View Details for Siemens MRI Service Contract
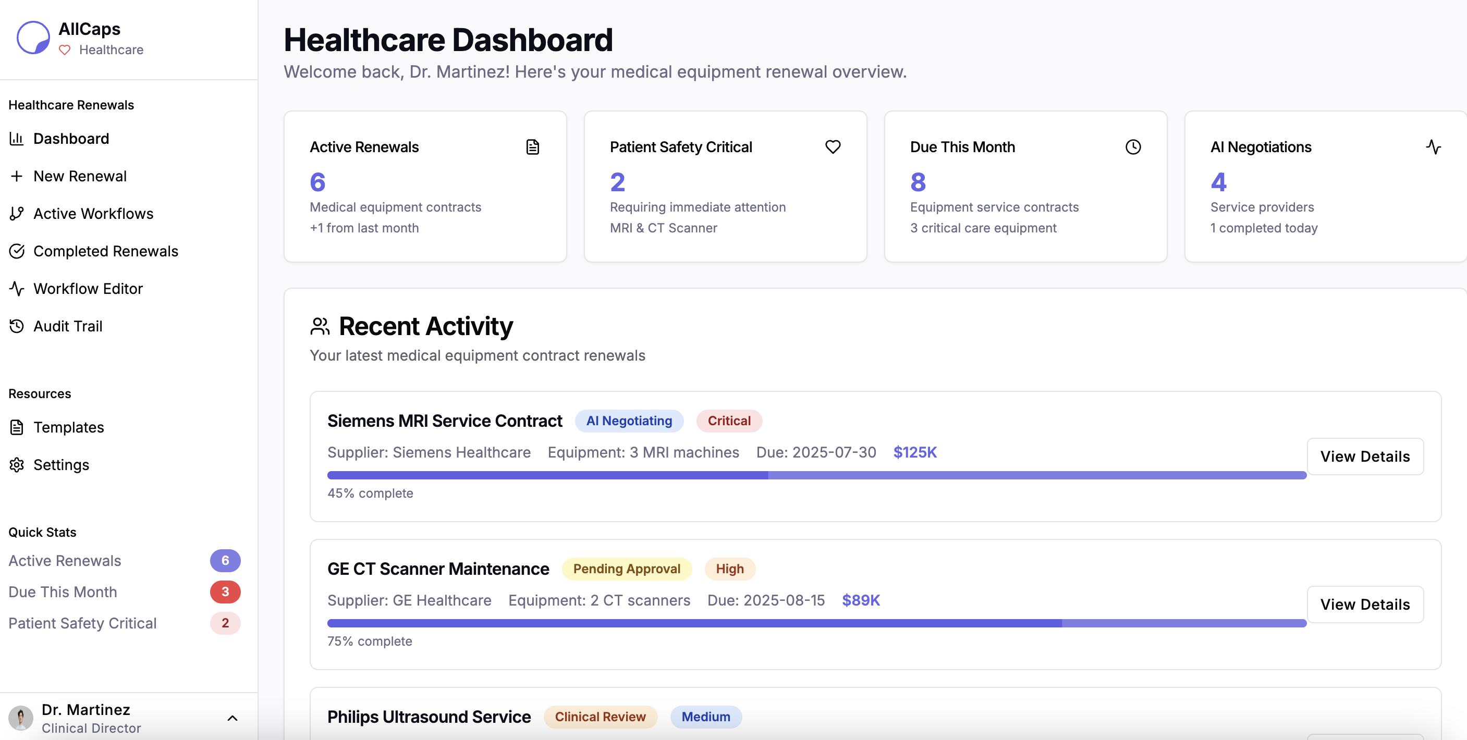1467x740 pixels. click(x=1364, y=457)
